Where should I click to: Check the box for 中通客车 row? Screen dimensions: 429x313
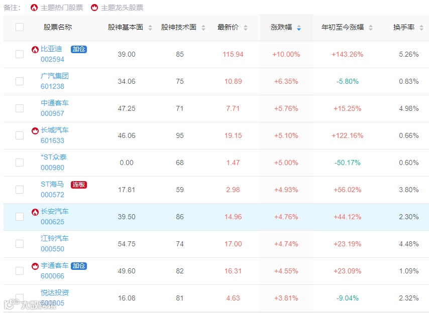point(20,108)
